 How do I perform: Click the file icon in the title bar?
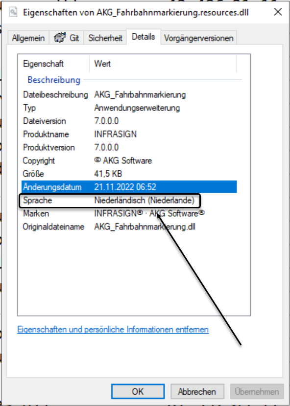coord(13,12)
